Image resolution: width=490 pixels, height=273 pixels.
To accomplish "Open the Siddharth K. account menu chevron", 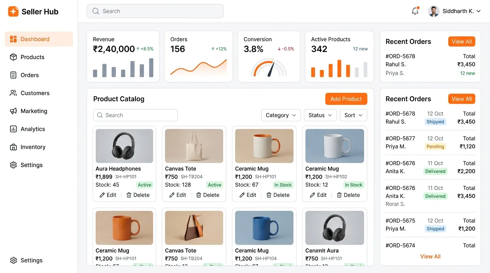I will 479,11.
